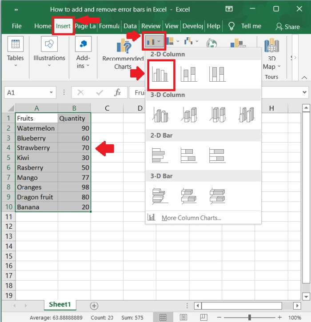This screenshot has width=311, height=322.
Task: Open the Help tab
Action: [213, 26]
